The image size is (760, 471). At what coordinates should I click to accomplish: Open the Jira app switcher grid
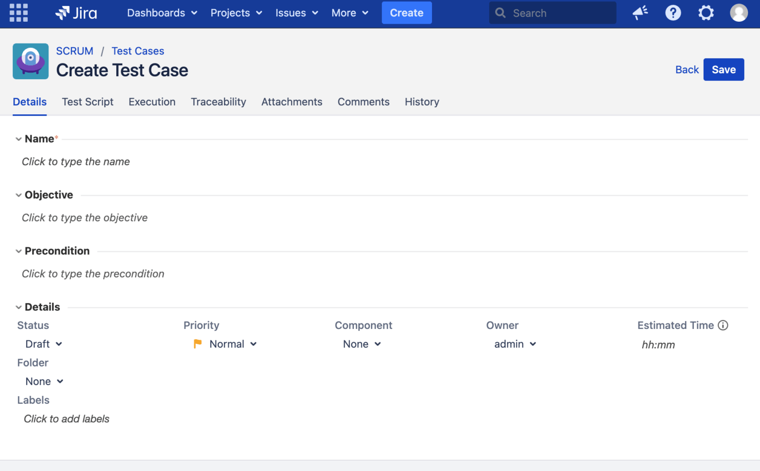click(18, 12)
